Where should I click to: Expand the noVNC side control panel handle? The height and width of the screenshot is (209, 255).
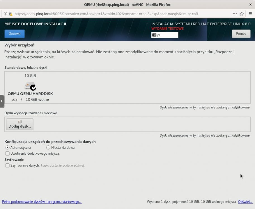coord(2,101)
